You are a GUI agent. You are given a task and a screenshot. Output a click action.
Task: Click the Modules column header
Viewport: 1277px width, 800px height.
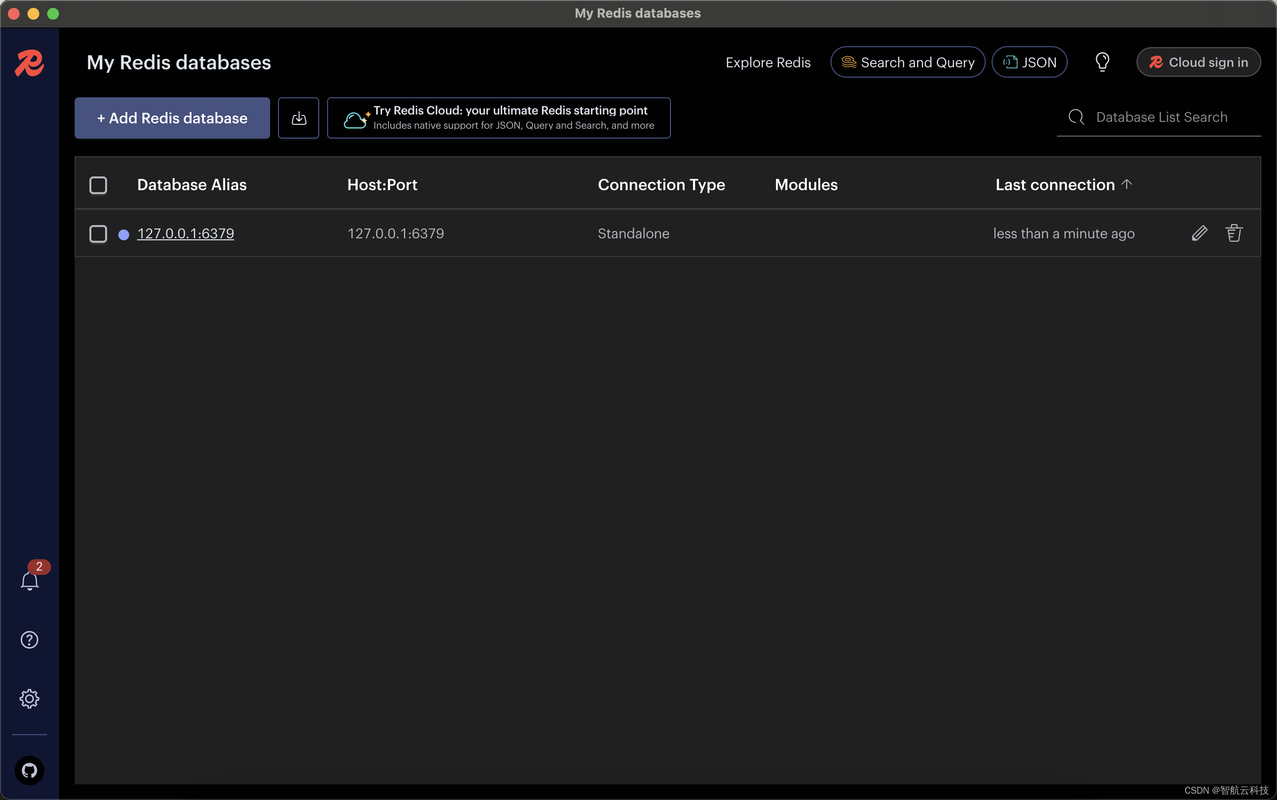coord(806,185)
